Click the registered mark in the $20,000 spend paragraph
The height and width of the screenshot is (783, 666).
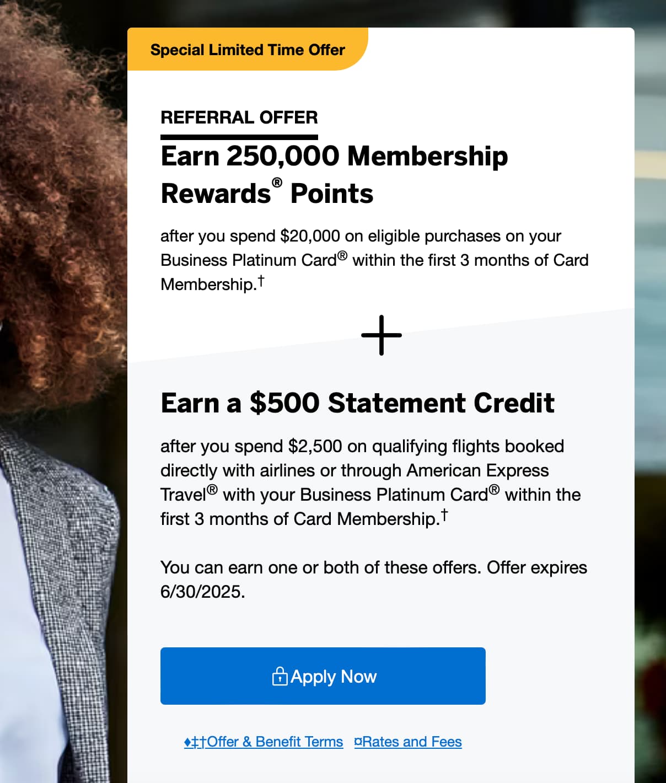[x=342, y=256]
